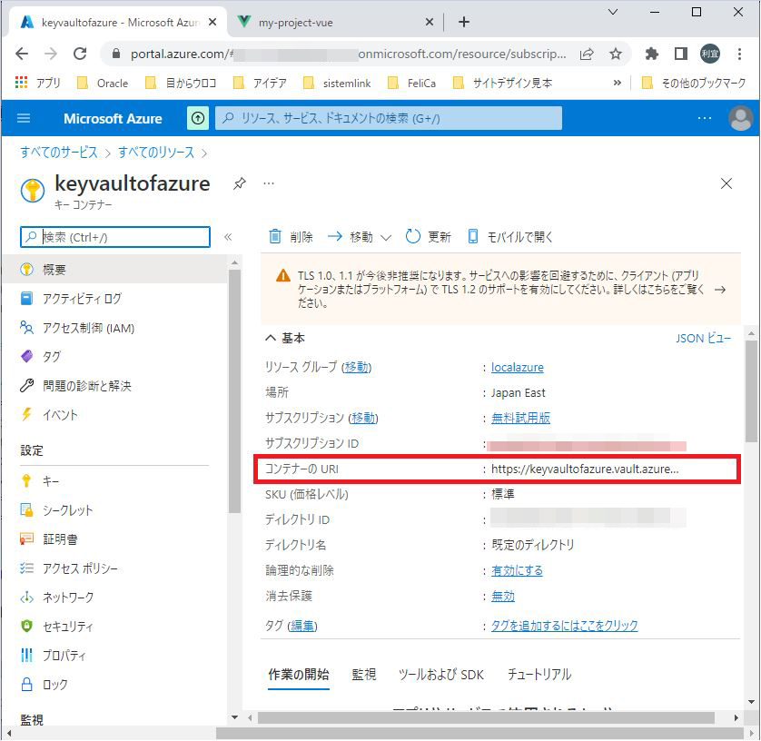The height and width of the screenshot is (741, 761).
Task: Click 無効 link for 消去保護
Action: [x=503, y=596]
